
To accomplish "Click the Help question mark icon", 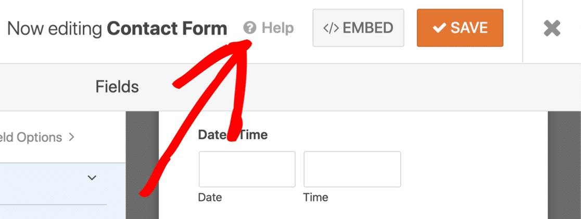I will [250, 28].
